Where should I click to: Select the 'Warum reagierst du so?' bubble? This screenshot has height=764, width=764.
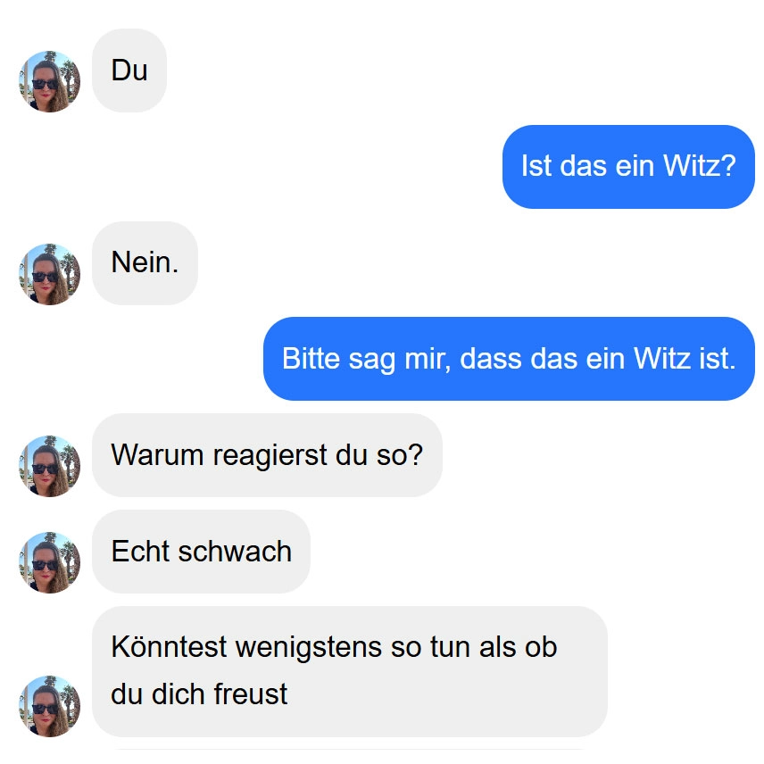[267, 455]
